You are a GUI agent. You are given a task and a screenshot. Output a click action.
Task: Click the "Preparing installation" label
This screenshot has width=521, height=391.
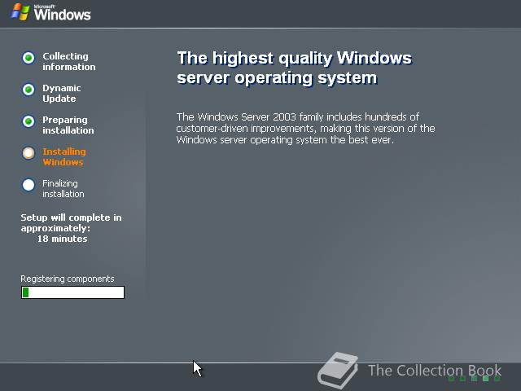(x=68, y=125)
